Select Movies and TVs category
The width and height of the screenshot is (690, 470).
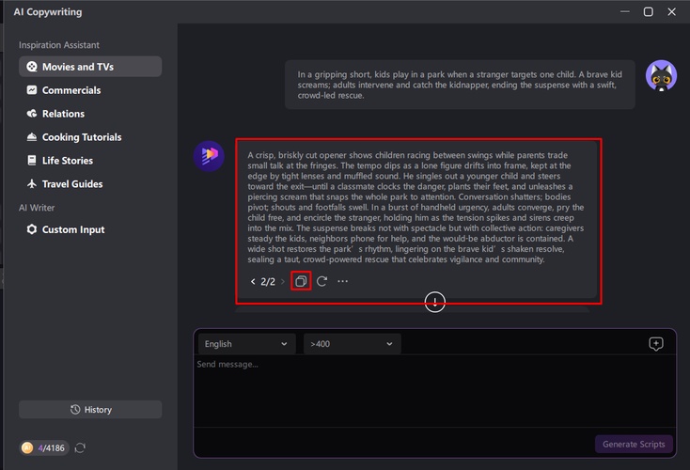click(x=90, y=67)
